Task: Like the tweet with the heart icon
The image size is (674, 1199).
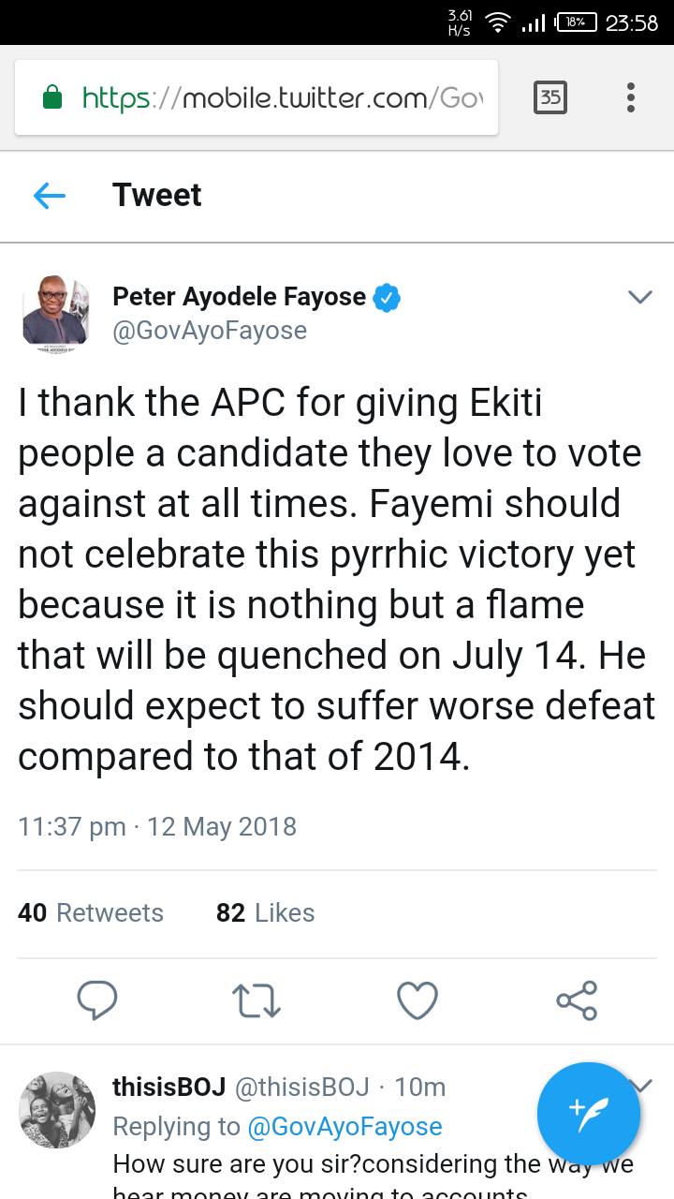Action: pos(418,1000)
